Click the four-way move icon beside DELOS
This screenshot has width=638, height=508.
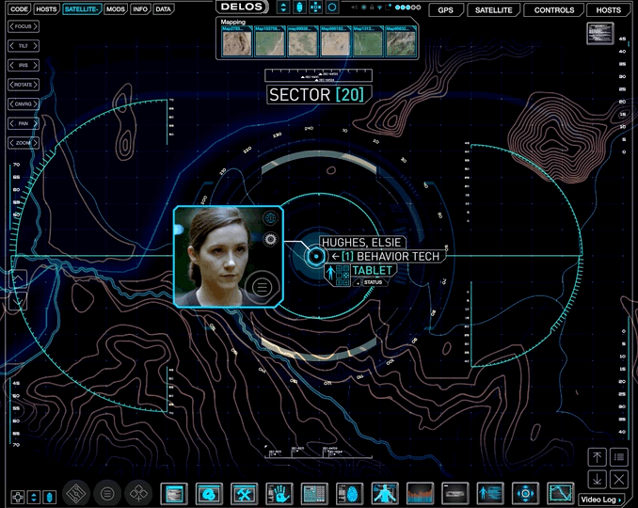316,7
